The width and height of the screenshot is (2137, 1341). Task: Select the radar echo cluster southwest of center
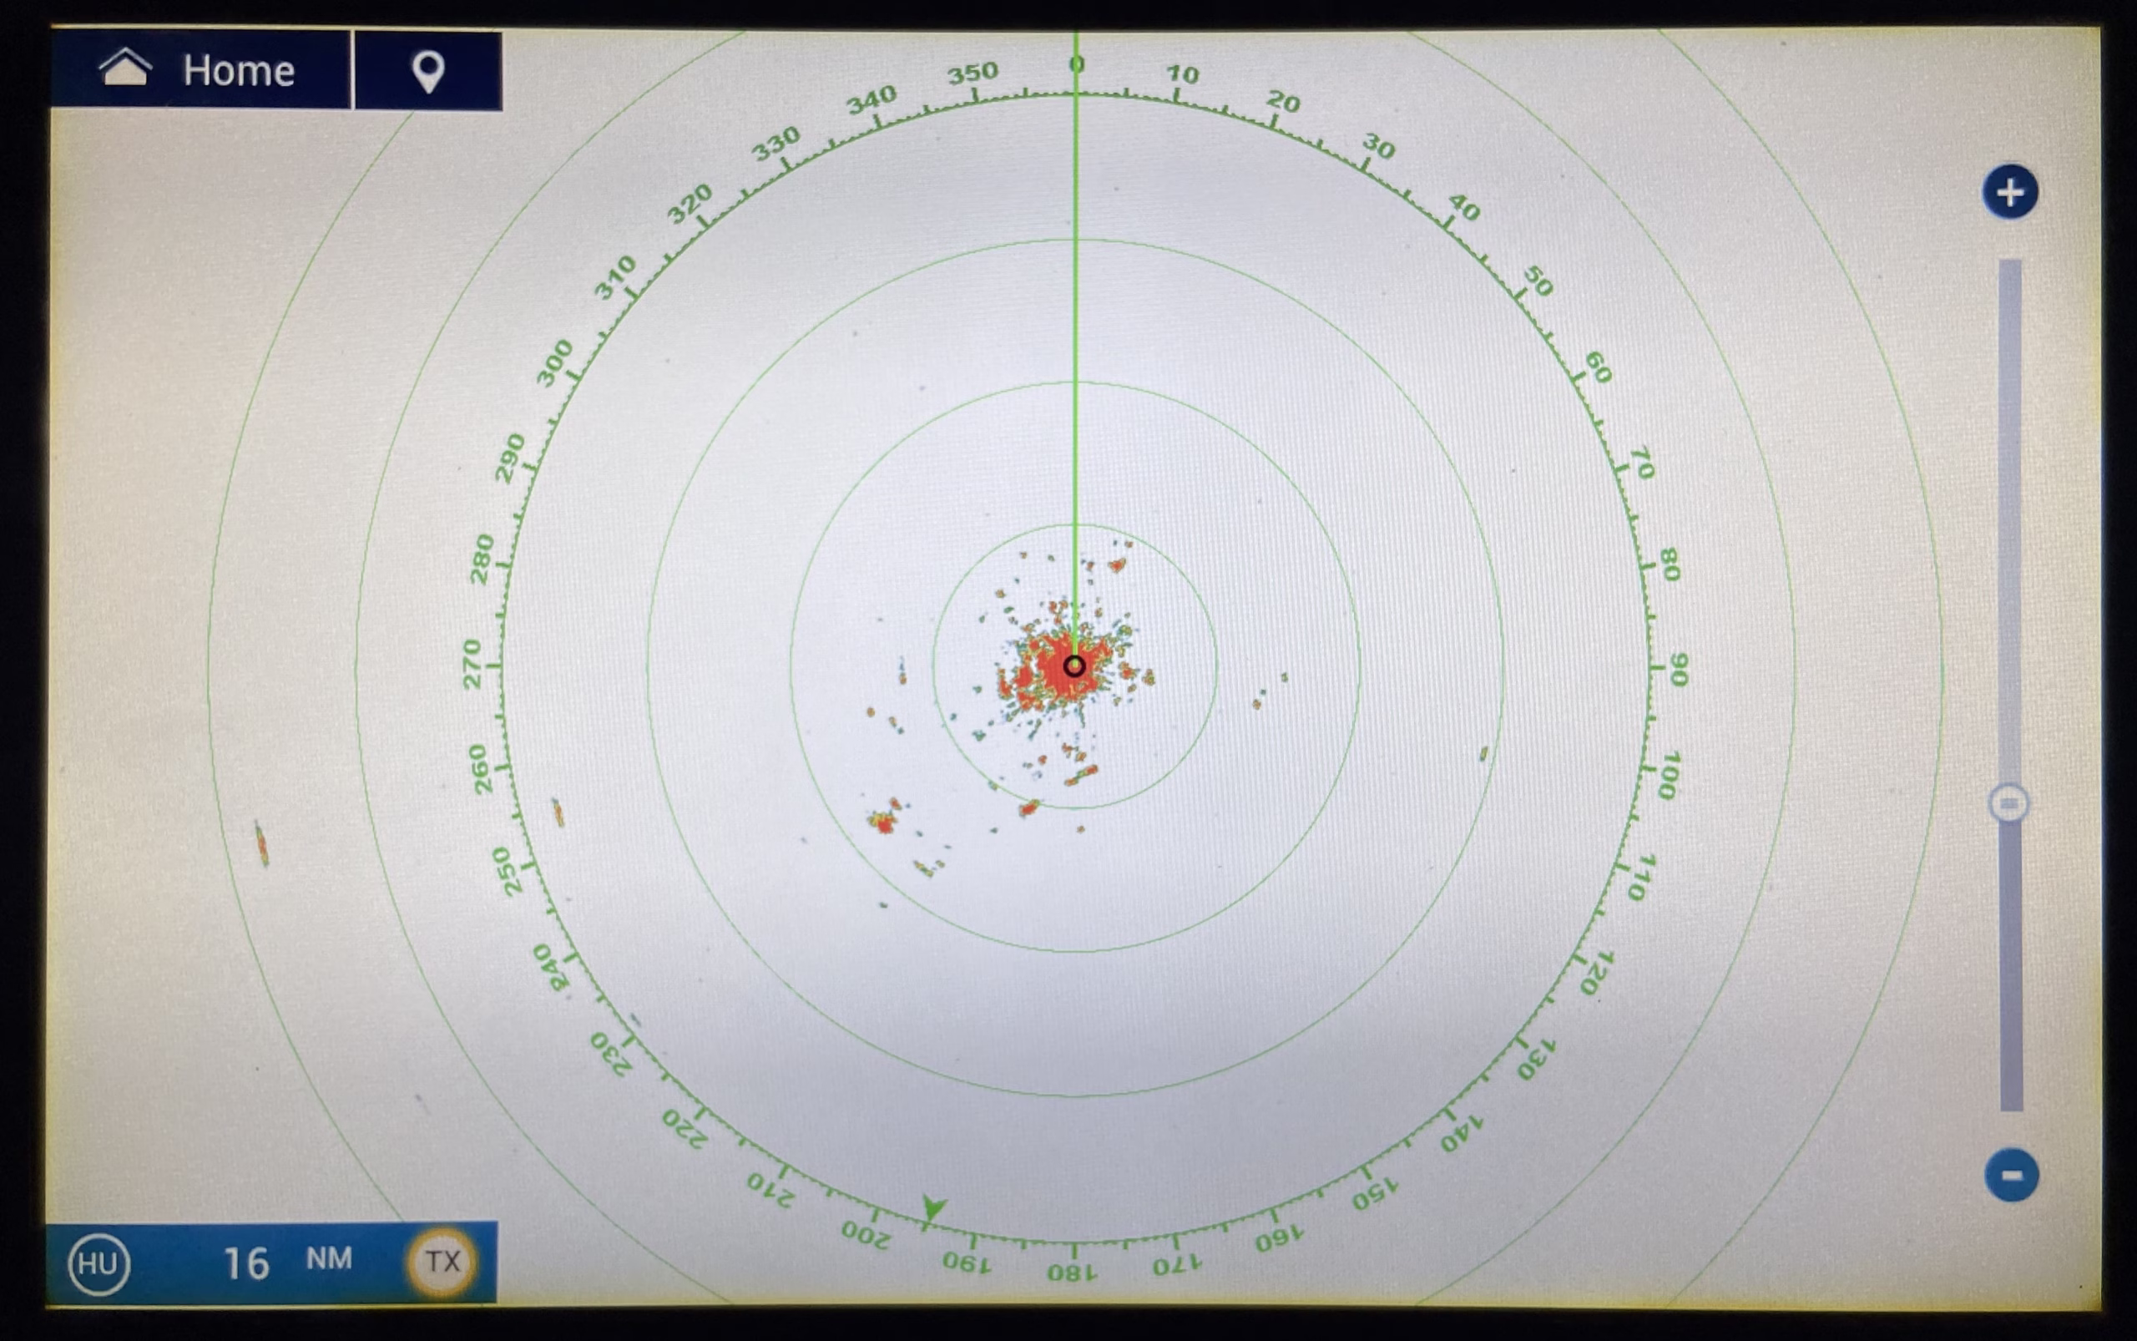pos(886,817)
